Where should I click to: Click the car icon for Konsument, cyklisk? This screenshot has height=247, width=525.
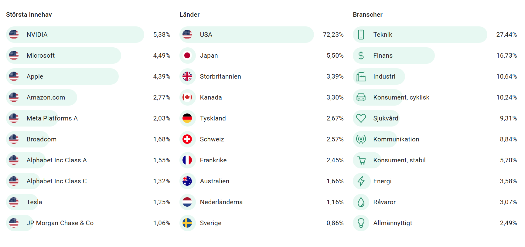pyautogui.click(x=361, y=97)
